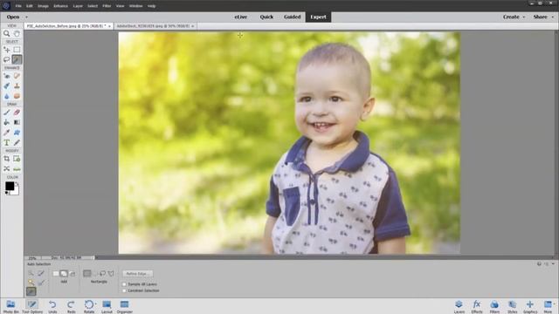This screenshot has width=559, height=314.
Task: Select the Spot Healing Brush tool
Action: click(17, 76)
